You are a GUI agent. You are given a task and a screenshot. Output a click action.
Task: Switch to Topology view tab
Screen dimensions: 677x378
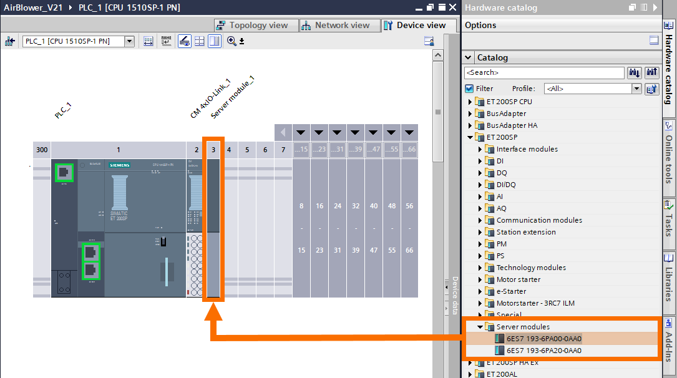coord(256,26)
